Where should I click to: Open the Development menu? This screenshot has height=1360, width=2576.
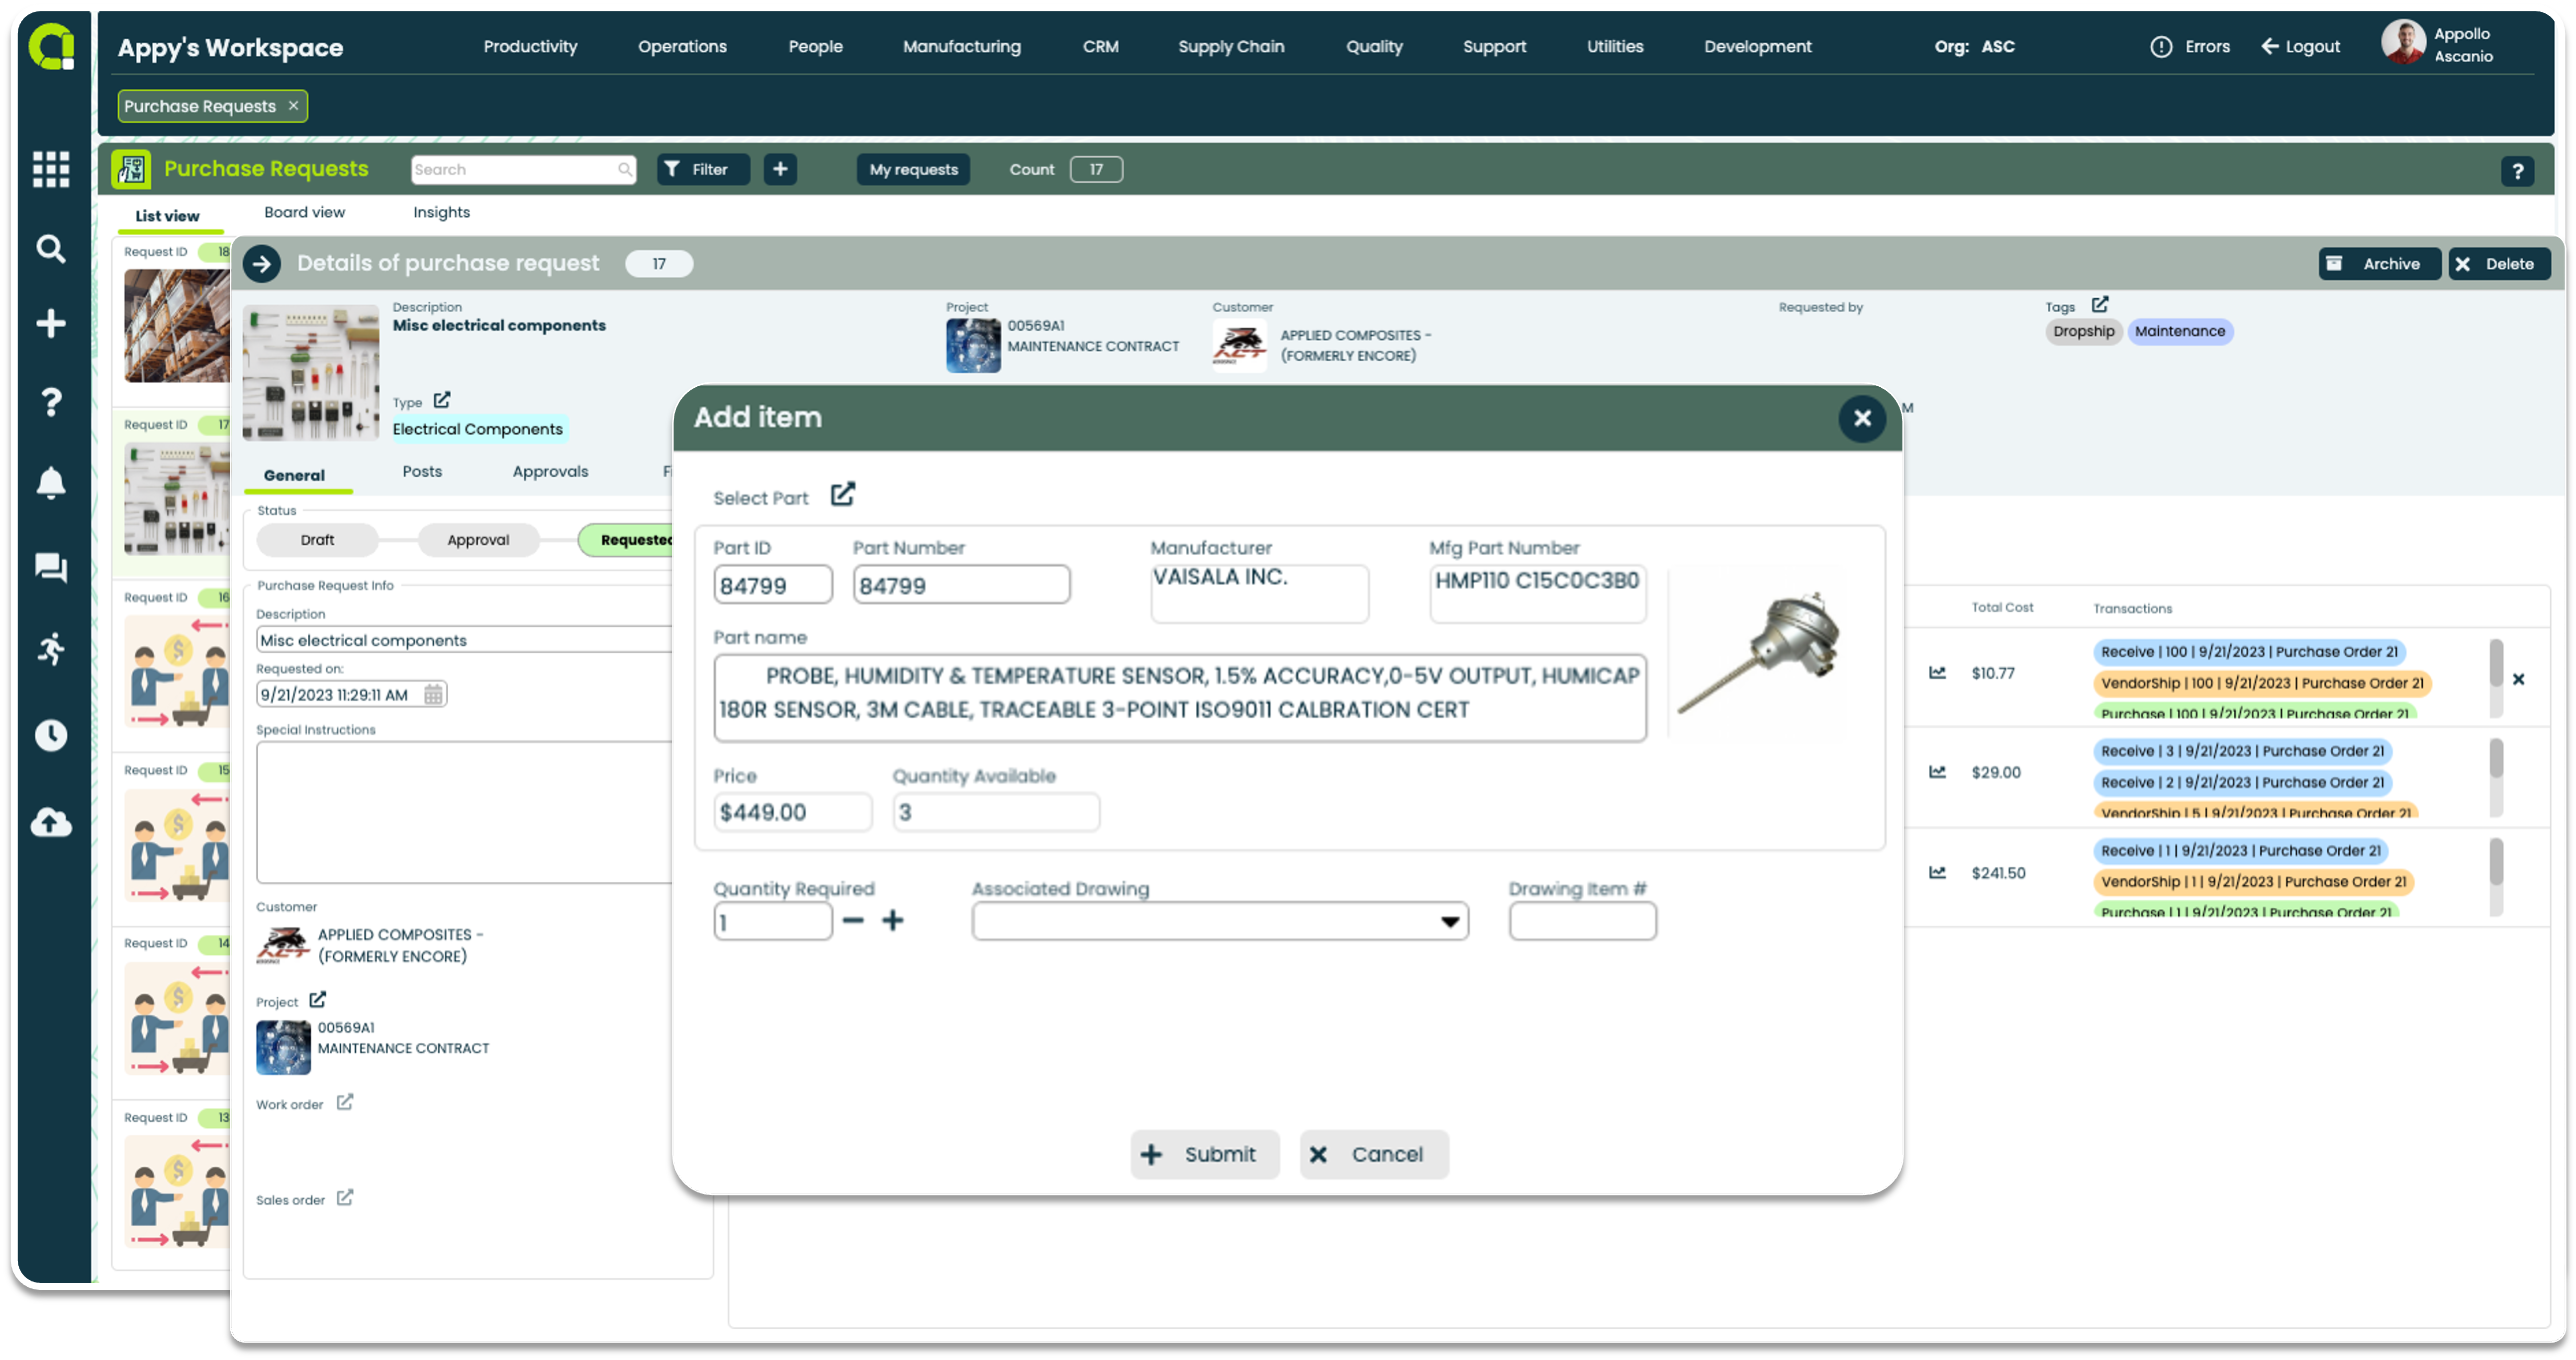click(x=1757, y=46)
